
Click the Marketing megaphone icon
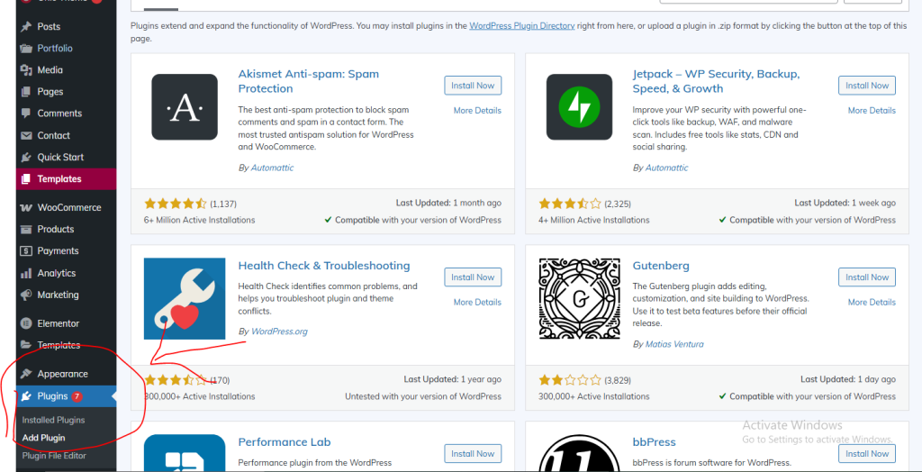(26, 295)
